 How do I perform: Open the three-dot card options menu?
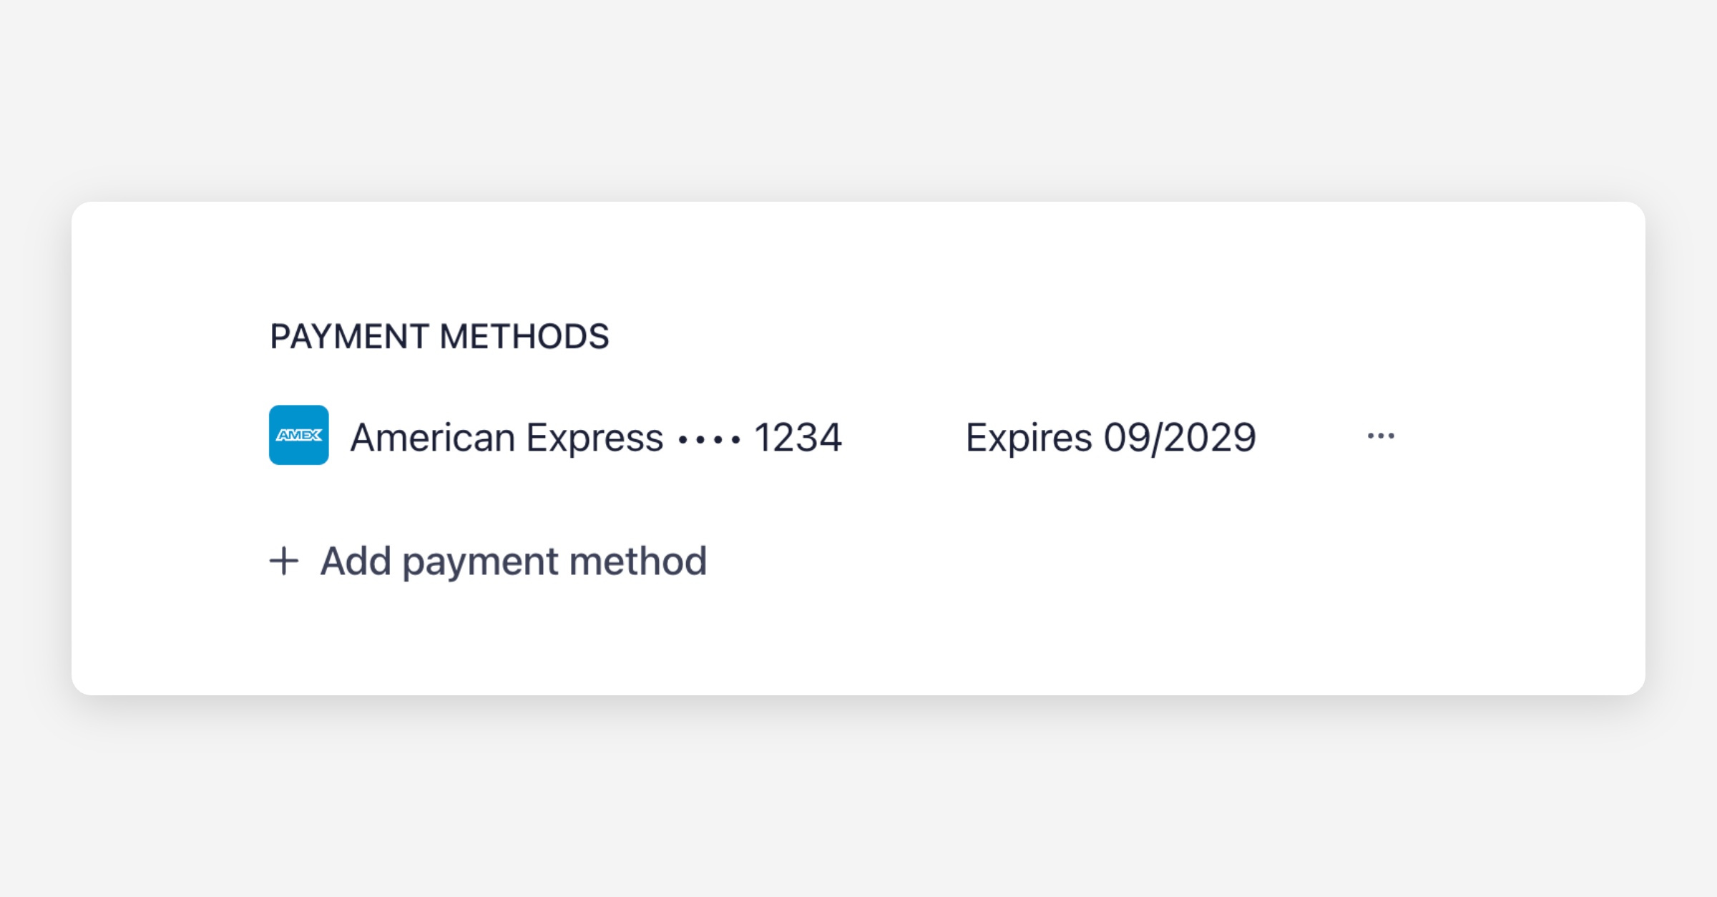click(1380, 436)
